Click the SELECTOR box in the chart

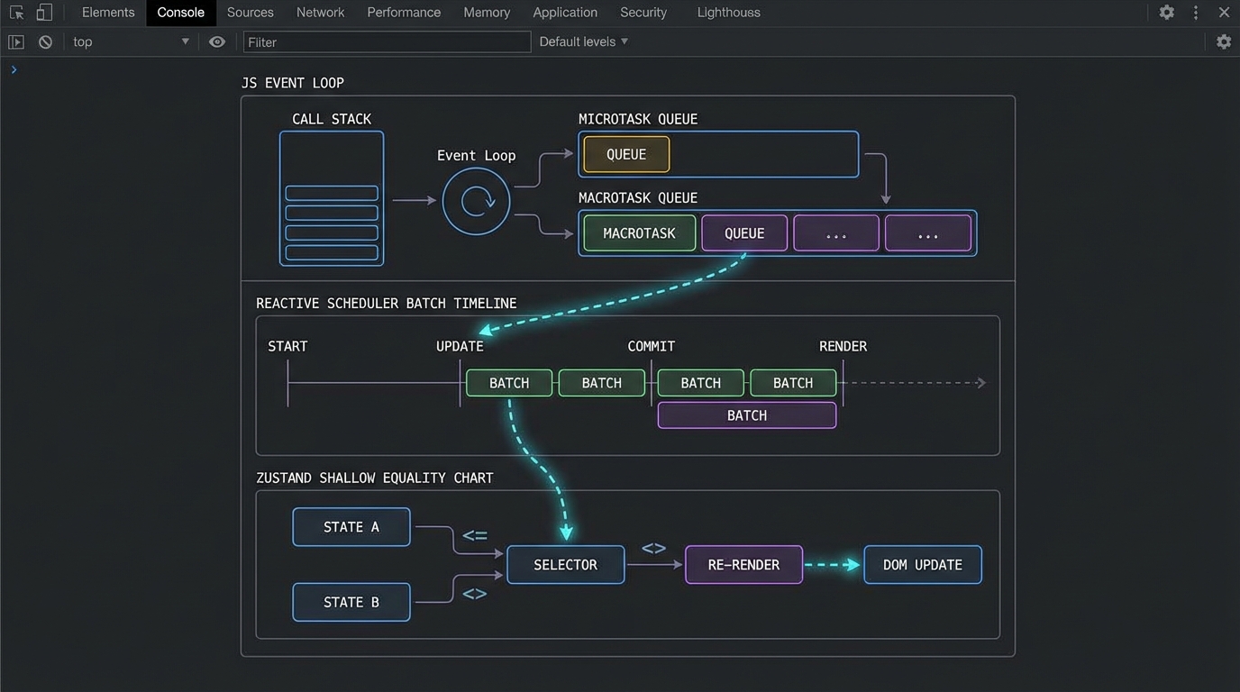tap(565, 565)
